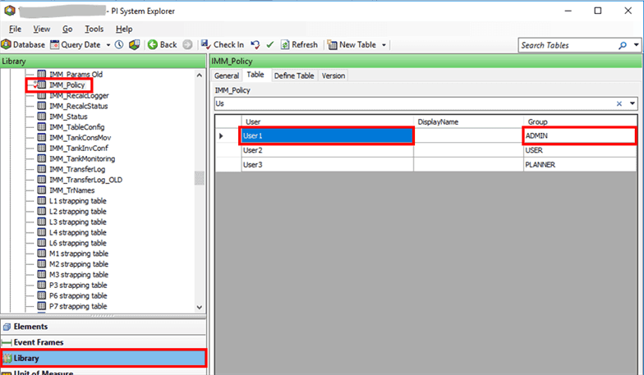Click the DisplayName column header

pyautogui.click(x=468, y=121)
